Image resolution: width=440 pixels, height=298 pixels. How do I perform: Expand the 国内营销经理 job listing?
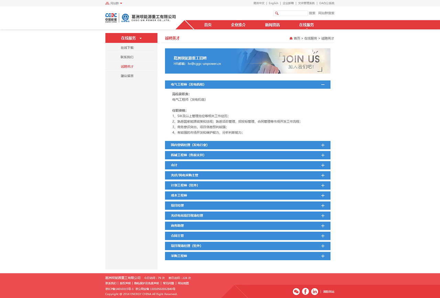pyautogui.click(x=322, y=145)
